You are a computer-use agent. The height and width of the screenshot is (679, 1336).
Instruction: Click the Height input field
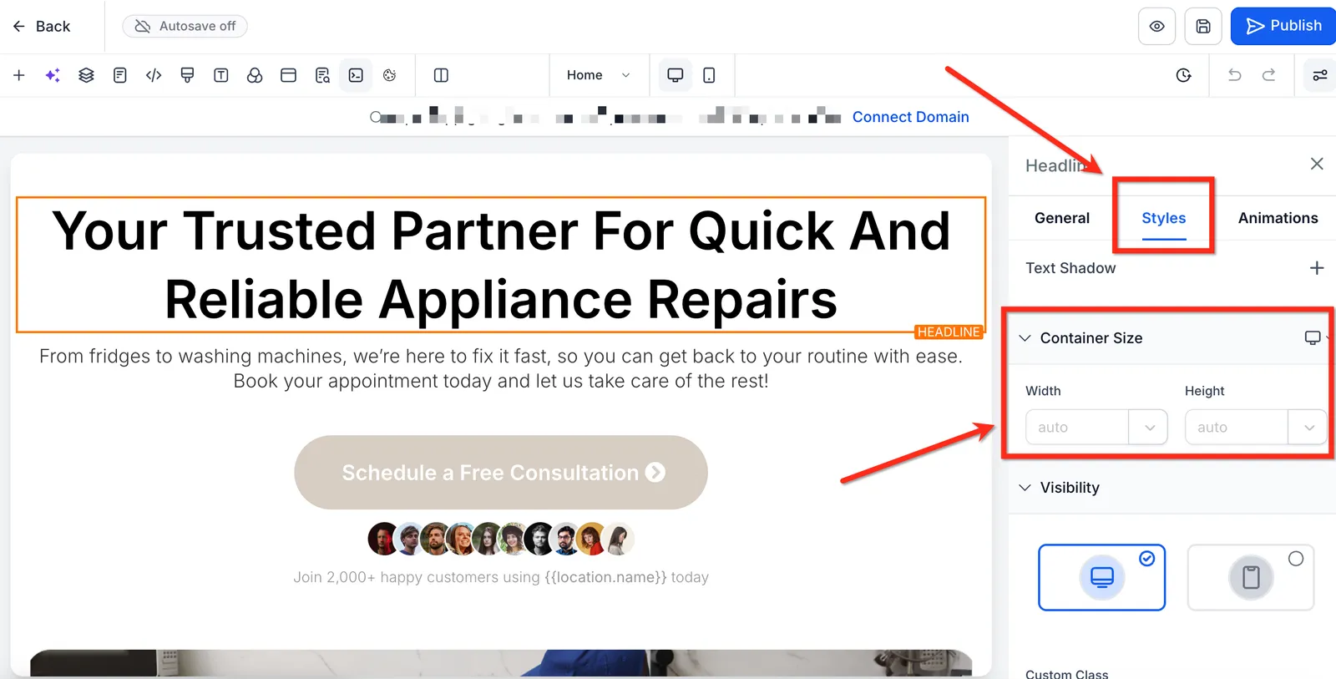coord(1237,427)
